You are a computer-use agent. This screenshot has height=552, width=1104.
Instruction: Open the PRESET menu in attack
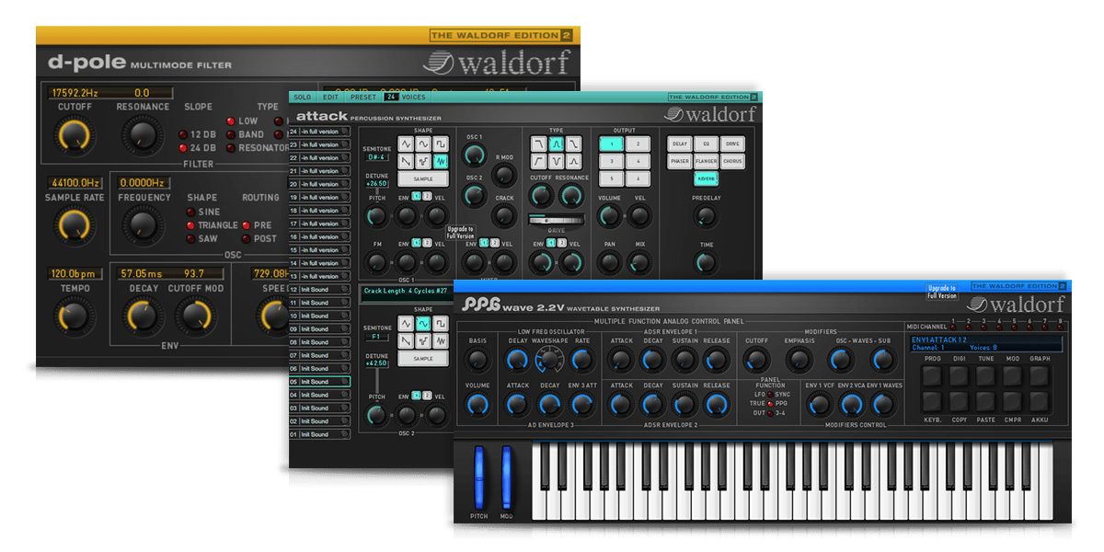(362, 97)
